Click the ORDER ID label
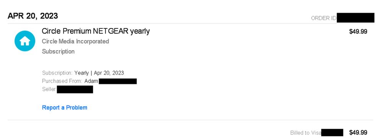 (x=324, y=18)
